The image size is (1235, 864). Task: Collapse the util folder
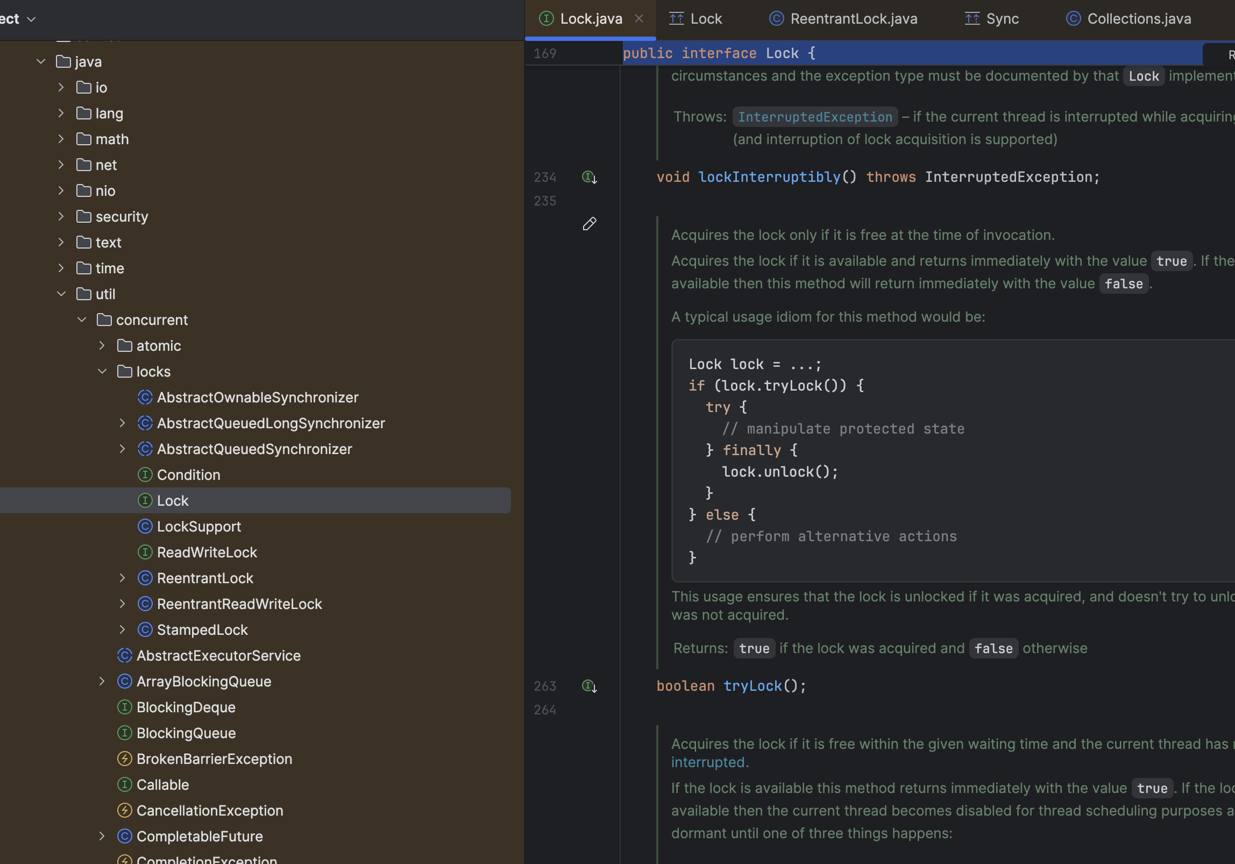tap(61, 294)
